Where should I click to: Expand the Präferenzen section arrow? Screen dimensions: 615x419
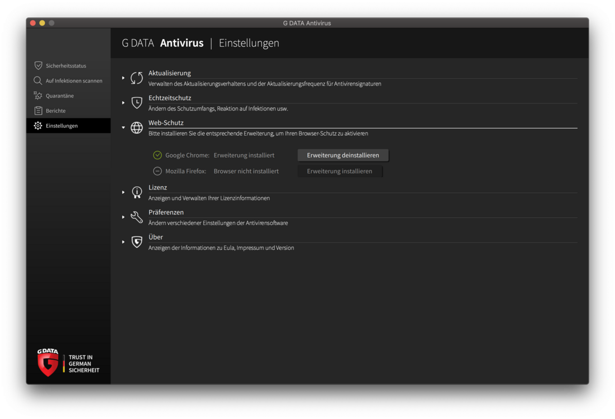[123, 217]
